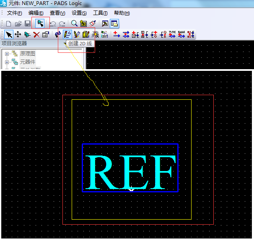Click the starburst add-from-library icon

click(x=95, y=34)
